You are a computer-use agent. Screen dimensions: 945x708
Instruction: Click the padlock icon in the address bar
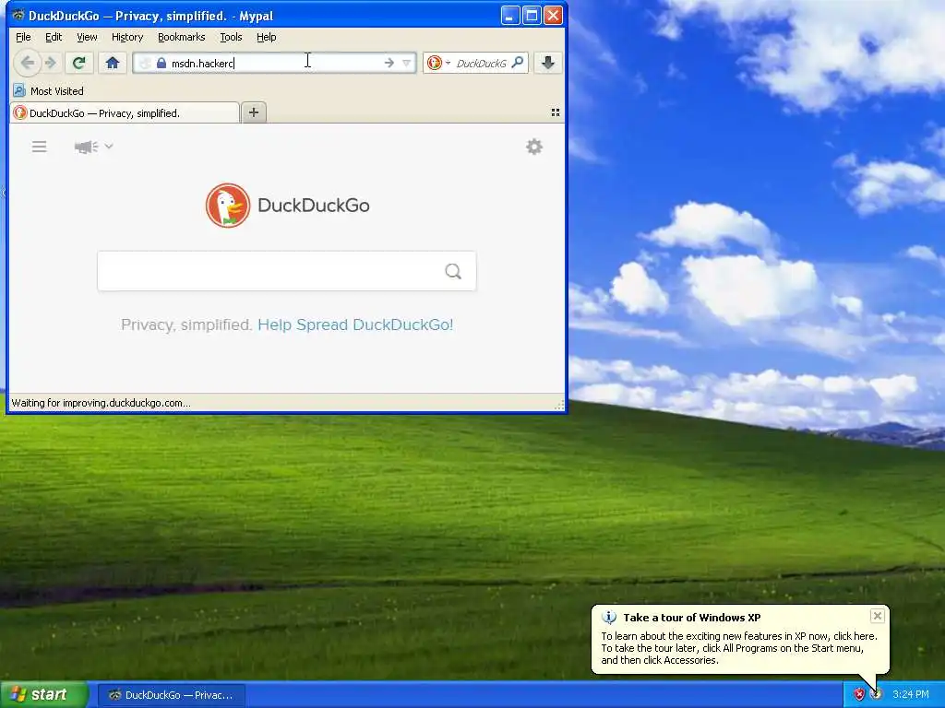[x=161, y=63]
